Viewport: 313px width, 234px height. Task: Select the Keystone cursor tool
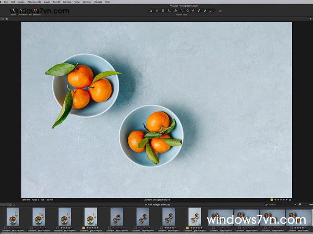tap(182, 11)
